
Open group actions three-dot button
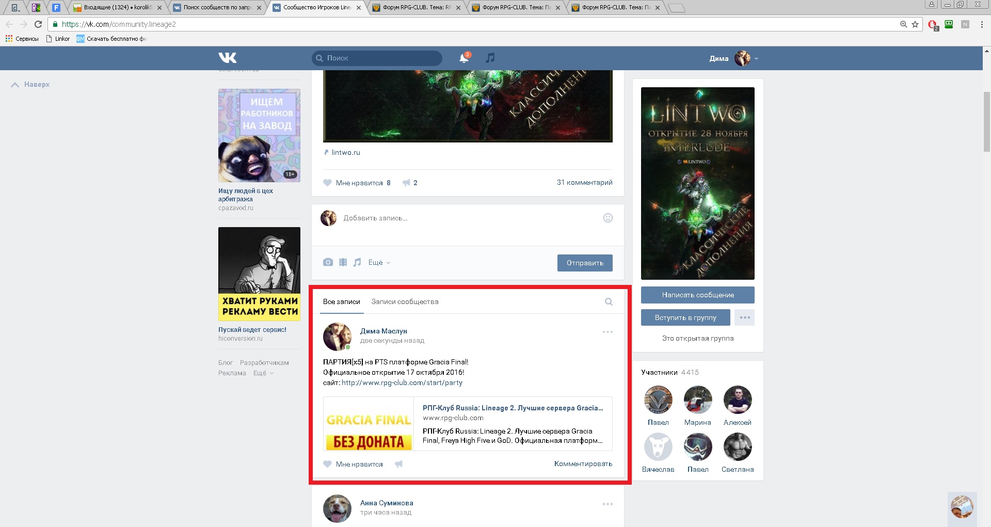pyautogui.click(x=745, y=317)
